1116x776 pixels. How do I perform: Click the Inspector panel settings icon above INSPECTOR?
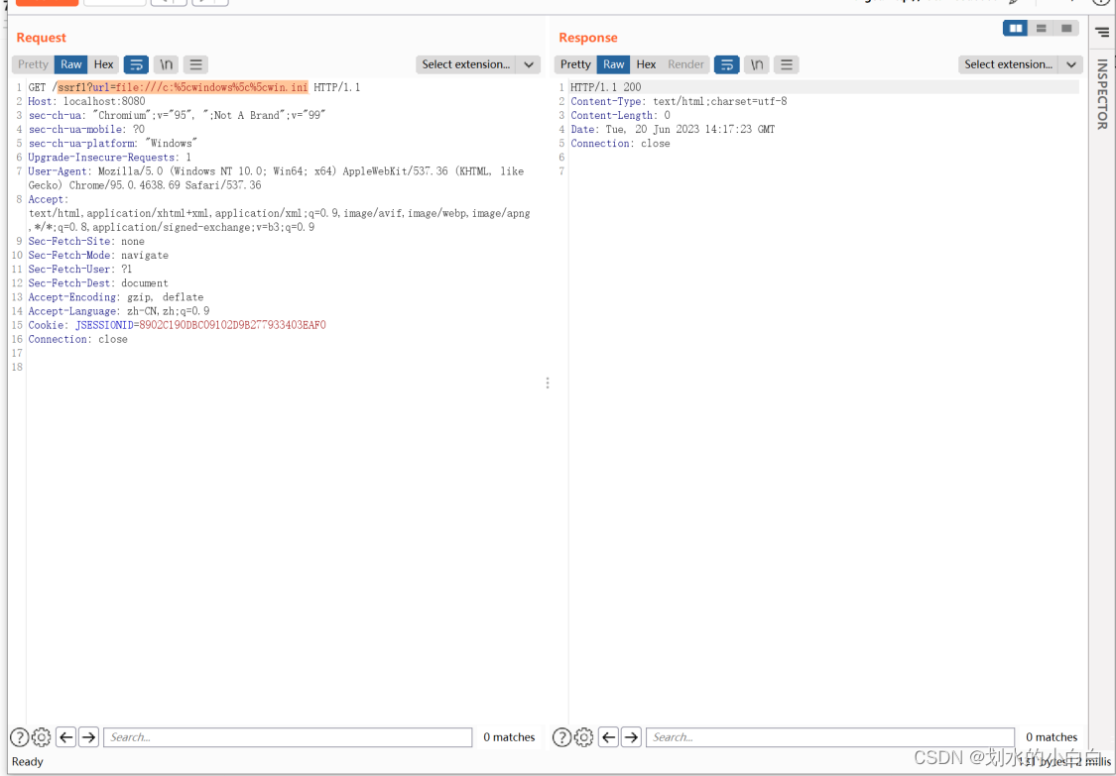pos(1102,32)
